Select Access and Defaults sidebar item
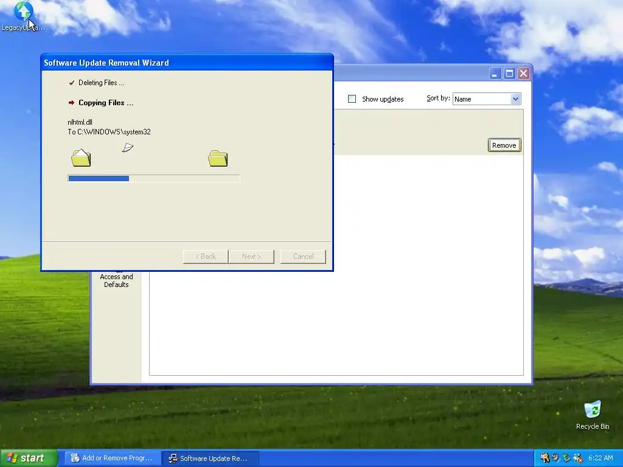 pyautogui.click(x=116, y=280)
